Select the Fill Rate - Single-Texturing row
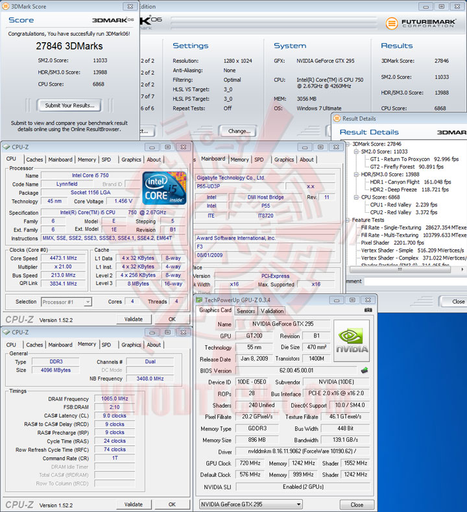Screen dimensions: 467x512 pyautogui.click(x=413, y=228)
